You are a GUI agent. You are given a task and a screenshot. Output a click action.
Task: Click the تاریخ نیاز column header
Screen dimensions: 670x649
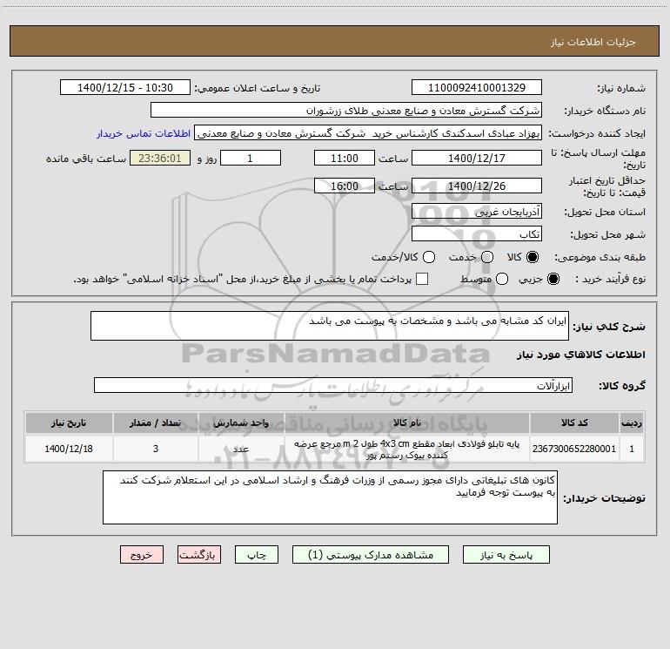pos(69,423)
